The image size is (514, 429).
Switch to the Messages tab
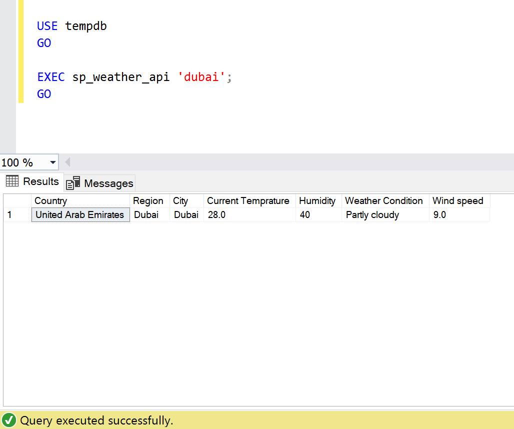(108, 183)
